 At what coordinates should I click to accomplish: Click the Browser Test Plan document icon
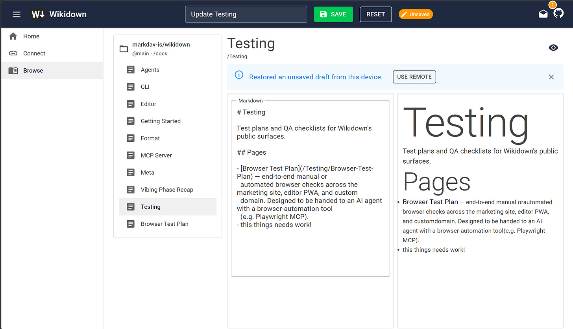pos(131,224)
